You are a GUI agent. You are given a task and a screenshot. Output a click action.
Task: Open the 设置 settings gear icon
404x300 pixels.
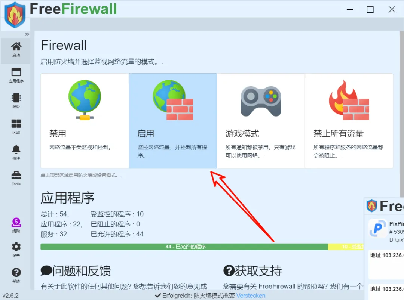tap(16, 250)
